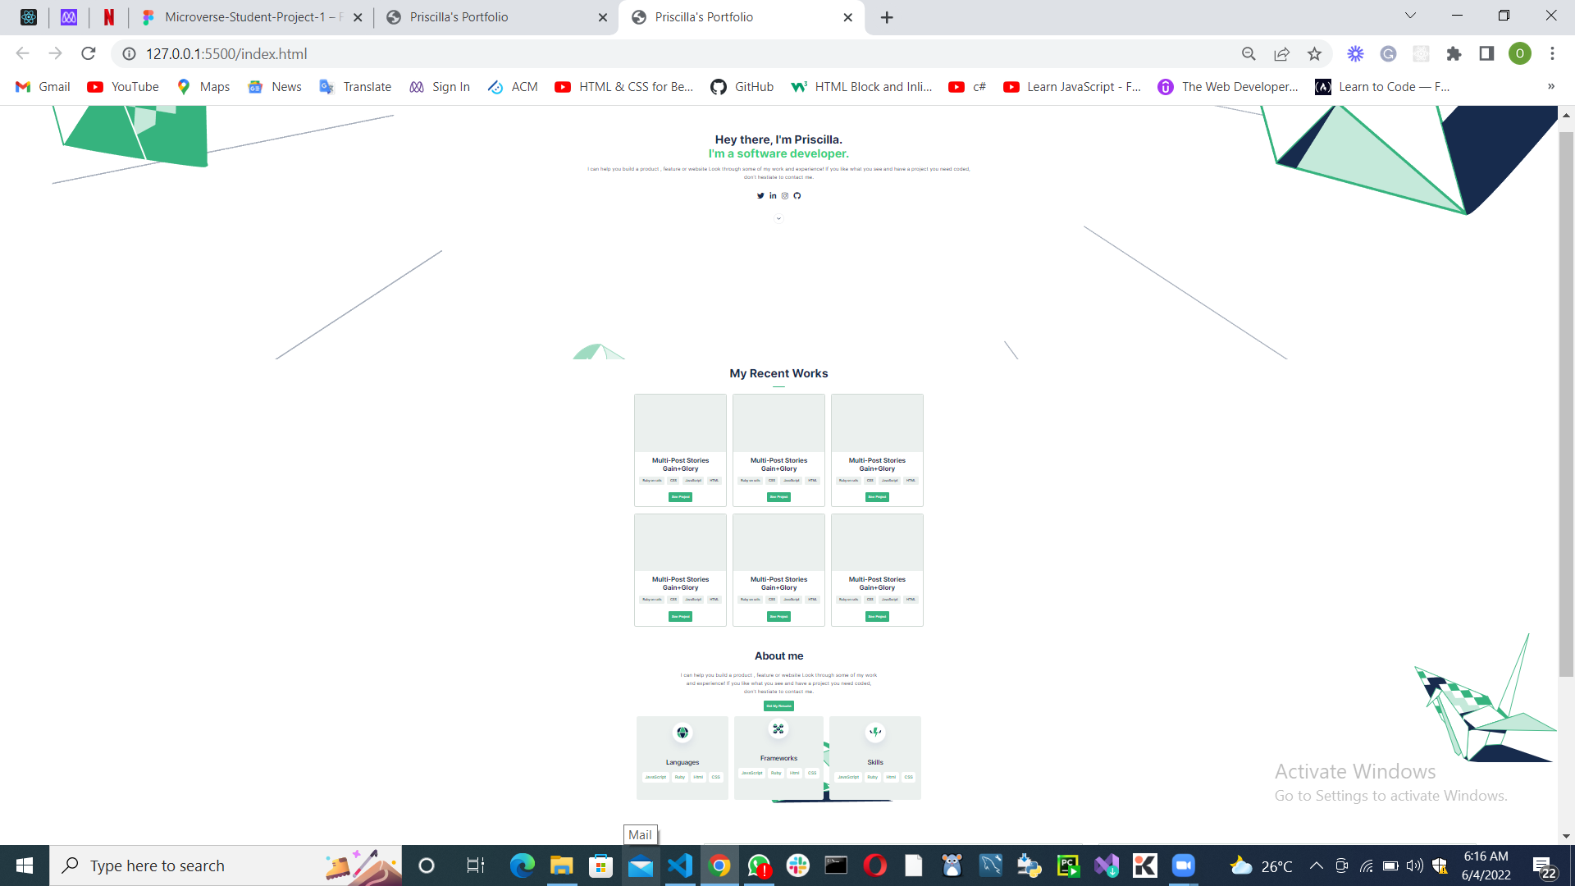Open the Instagram social icon

[785, 196]
